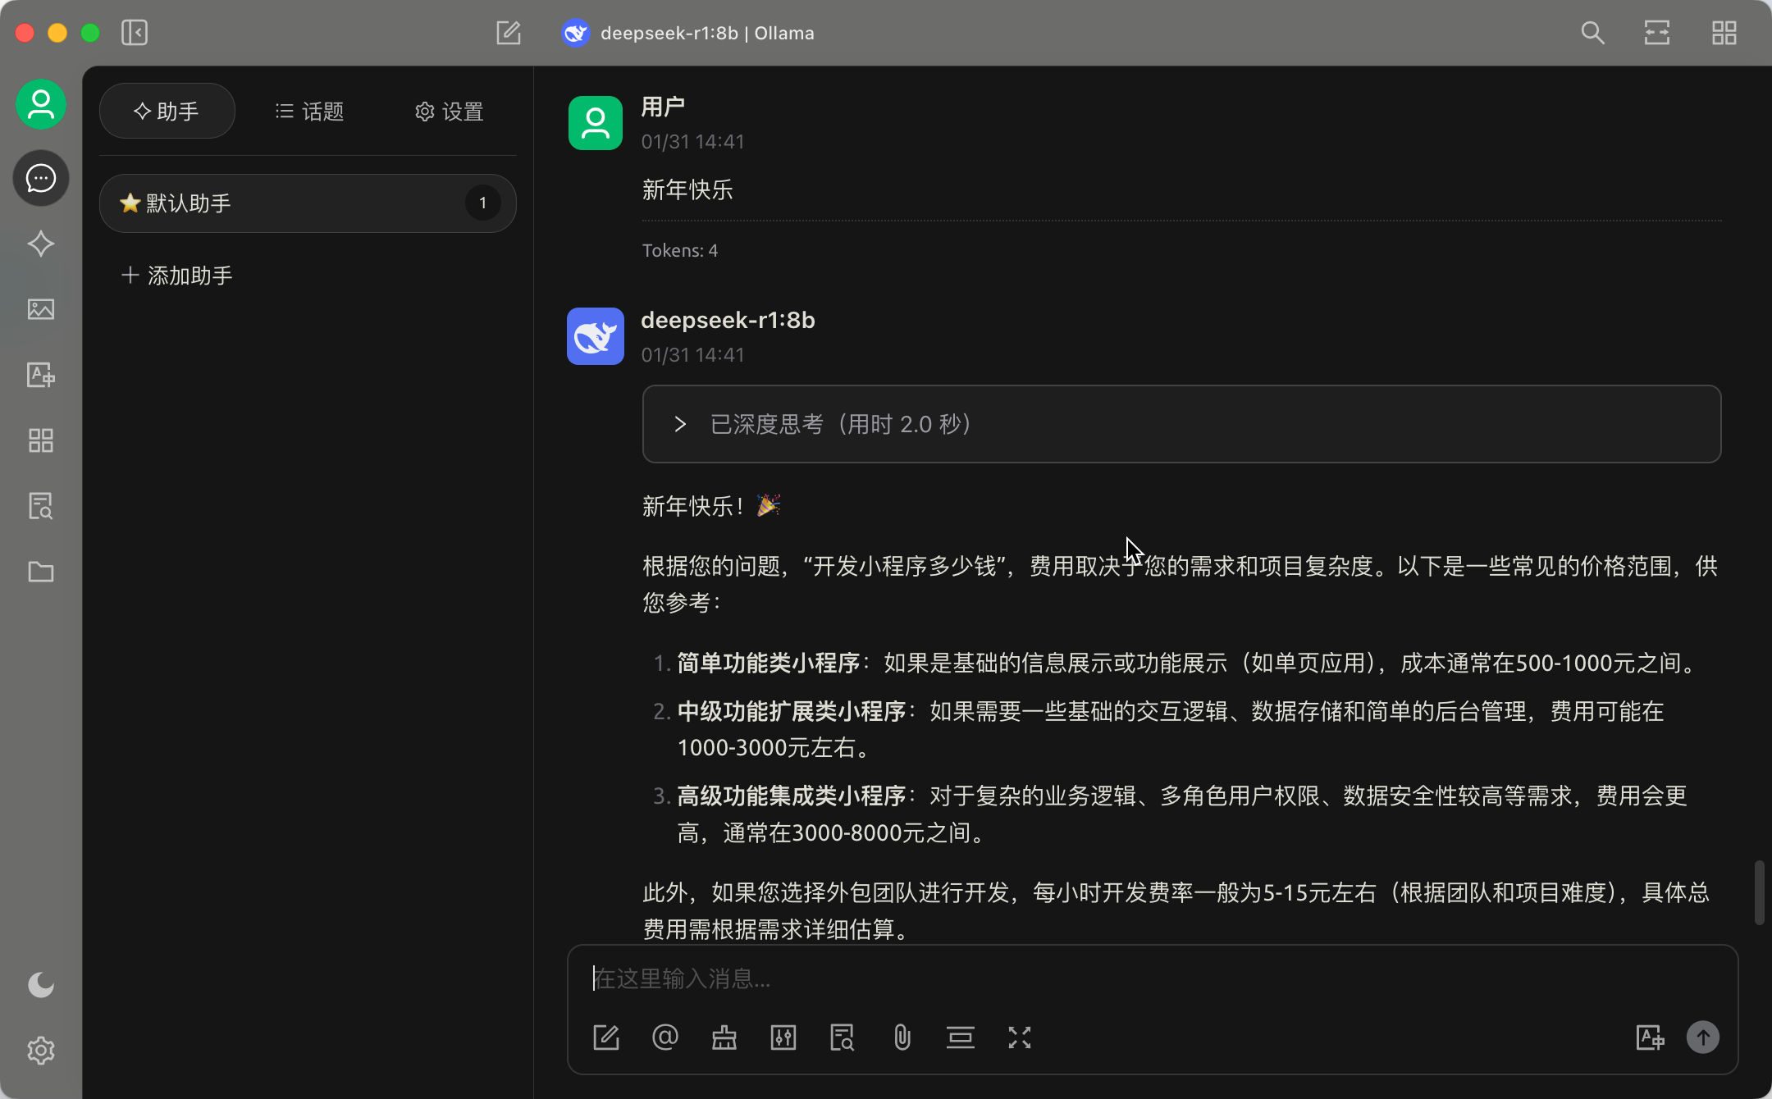
Task: Click 添加助手 add assistant button
Action: point(177,276)
